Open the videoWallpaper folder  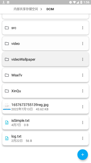[x=45, y=59]
